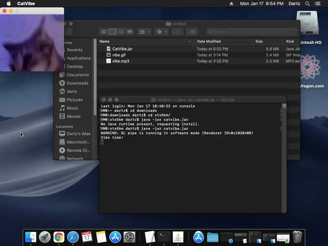The width and height of the screenshot is (328, 246).
Task: Select Remote Disc under Locations
Action: [x=75, y=151]
